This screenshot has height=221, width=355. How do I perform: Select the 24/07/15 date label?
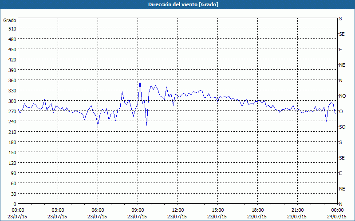point(337,217)
